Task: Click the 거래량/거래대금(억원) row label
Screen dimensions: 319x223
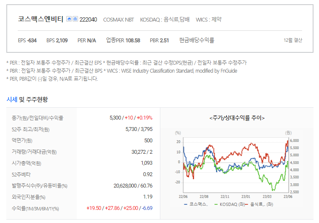Action: (34, 152)
